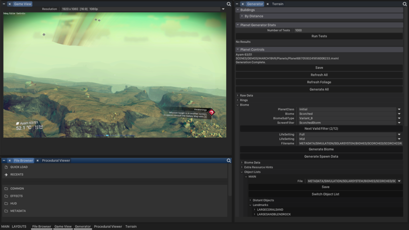The width and height of the screenshot is (409, 230).
Task: Open the METADATA folder
Action: tap(18, 211)
